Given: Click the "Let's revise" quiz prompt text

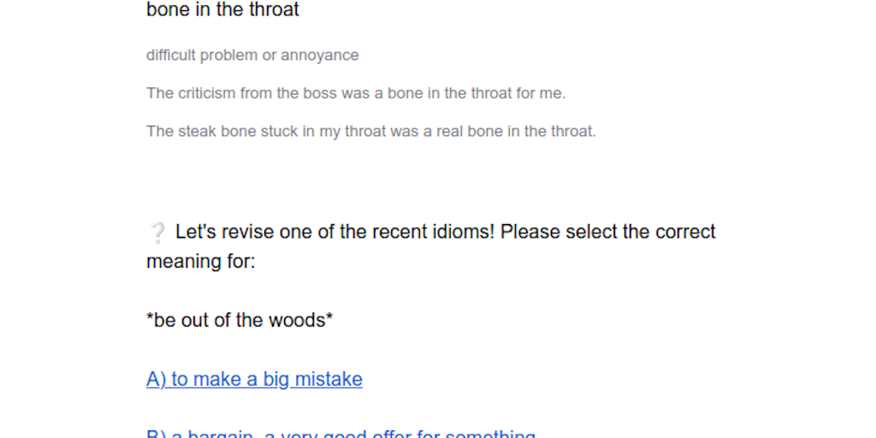Looking at the screenshot, I should 445,232.
